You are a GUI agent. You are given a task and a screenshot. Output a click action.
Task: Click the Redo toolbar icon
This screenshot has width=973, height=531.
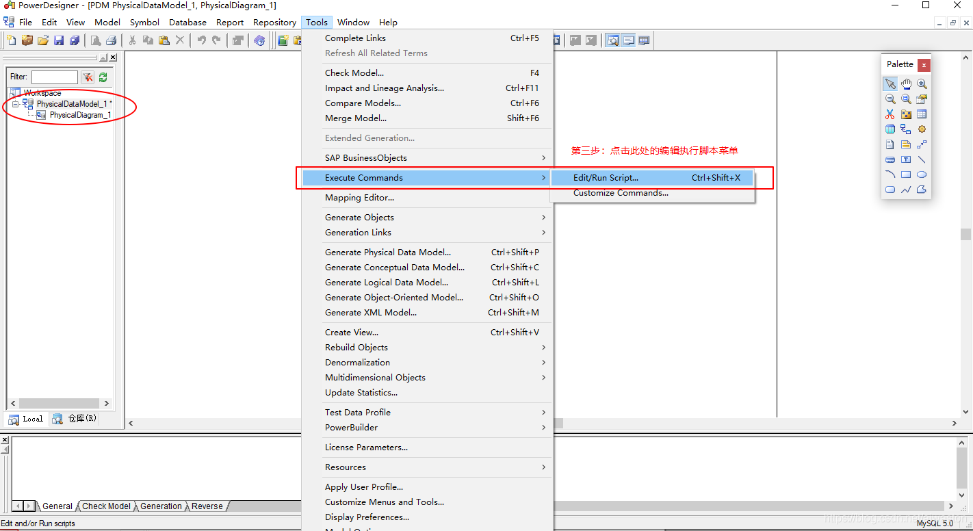217,40
